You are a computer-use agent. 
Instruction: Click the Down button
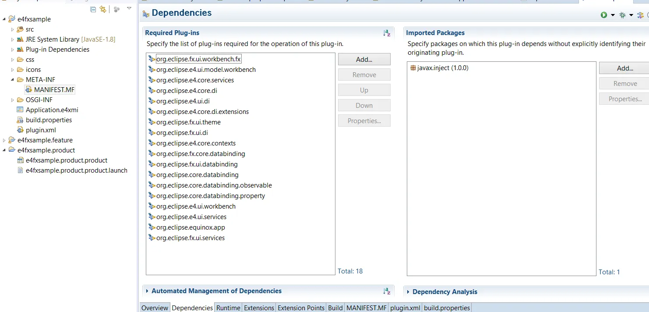pos(364,106)
